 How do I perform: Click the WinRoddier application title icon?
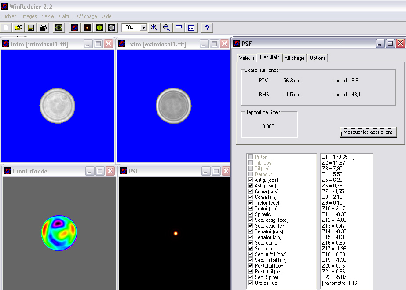click(4, 6)
